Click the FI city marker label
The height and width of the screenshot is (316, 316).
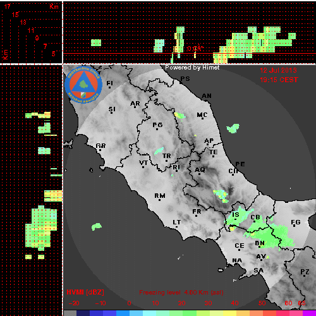(109, 83)
